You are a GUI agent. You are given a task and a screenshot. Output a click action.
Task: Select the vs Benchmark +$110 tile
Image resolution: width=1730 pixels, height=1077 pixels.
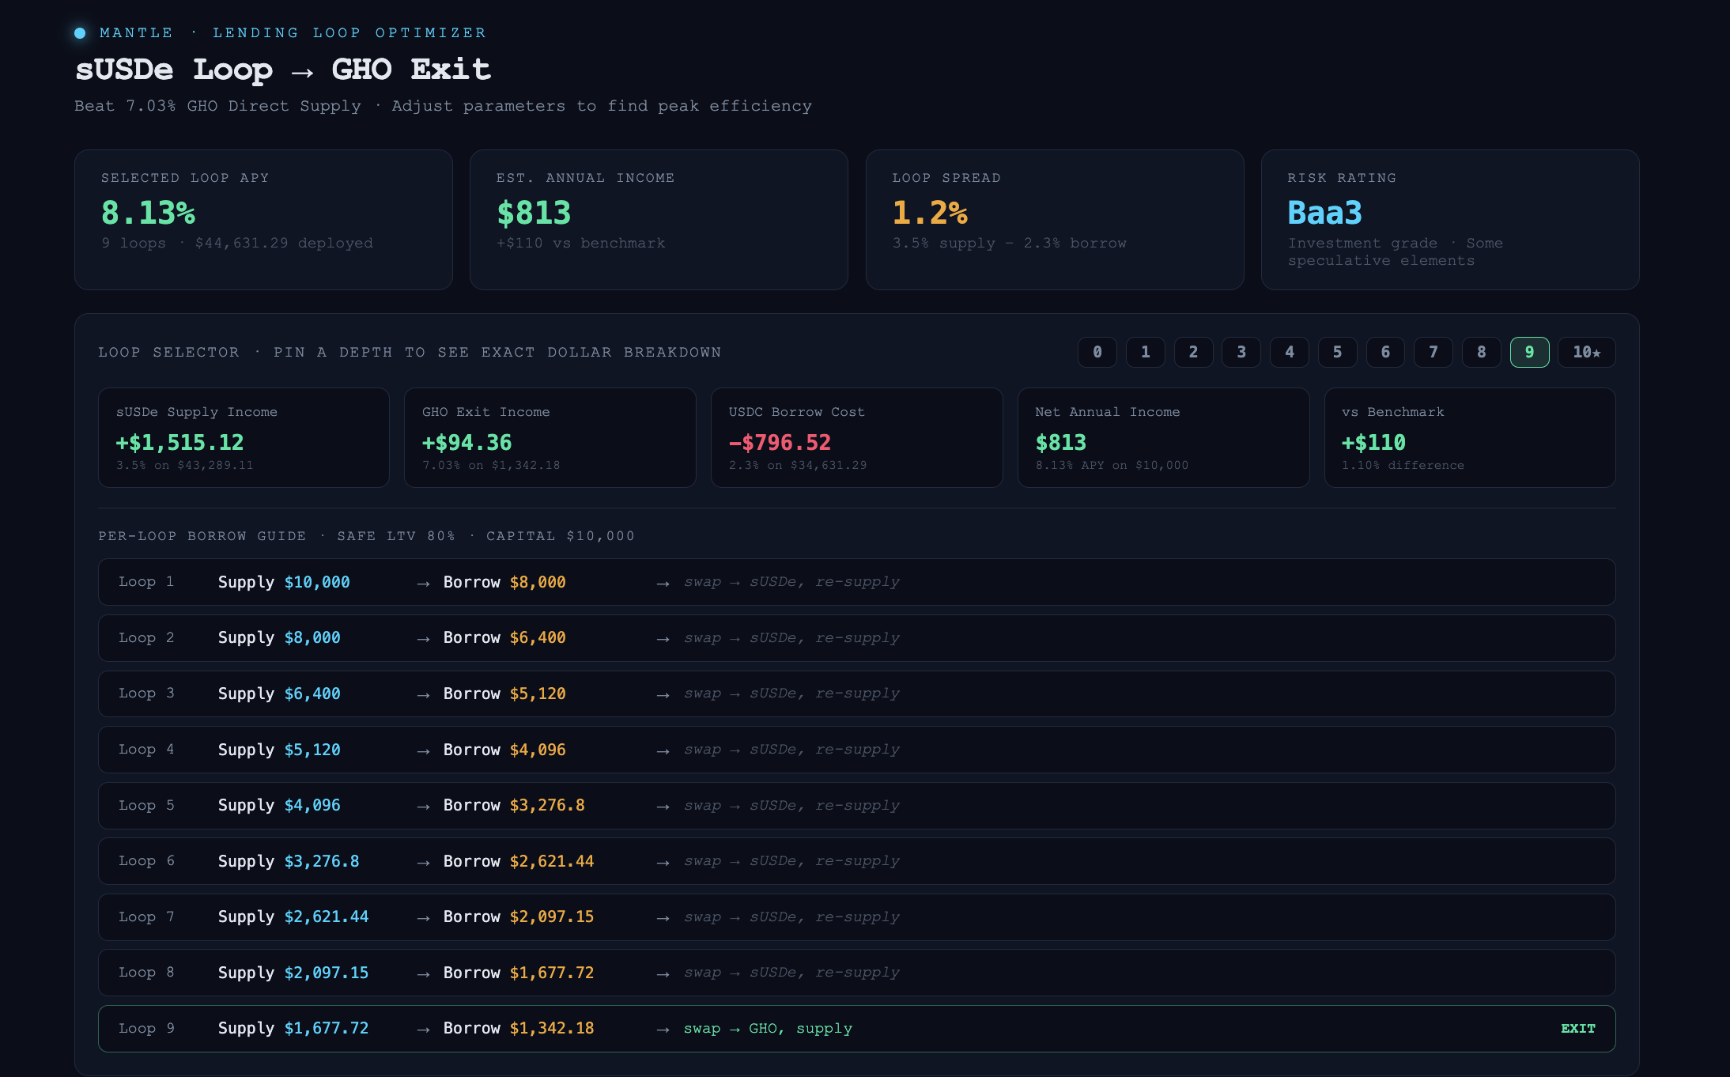[x=1470, y=437]
